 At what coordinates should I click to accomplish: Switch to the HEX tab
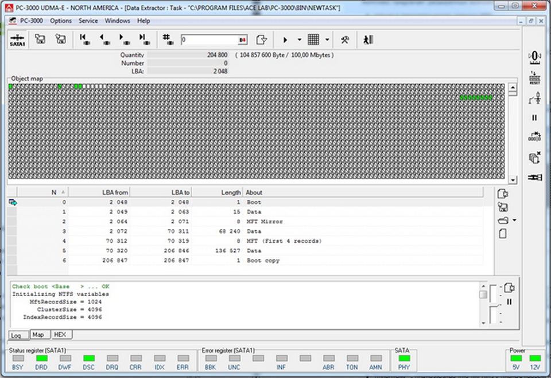coord(59,334)
